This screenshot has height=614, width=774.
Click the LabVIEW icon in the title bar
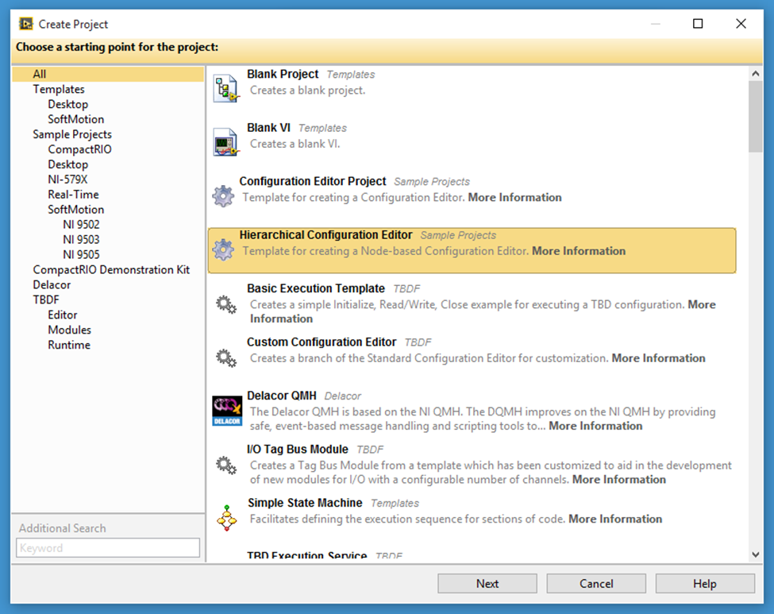pos(25,24)
